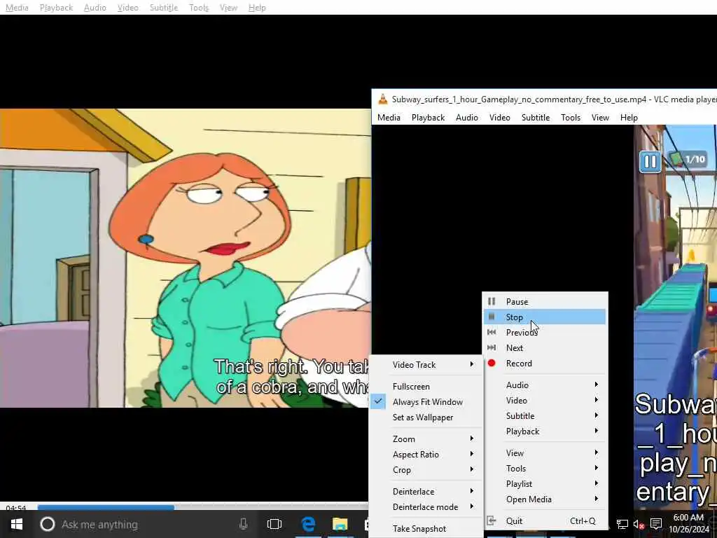Open Audio menu in Subway Surfers VLC window

(467, 118)
